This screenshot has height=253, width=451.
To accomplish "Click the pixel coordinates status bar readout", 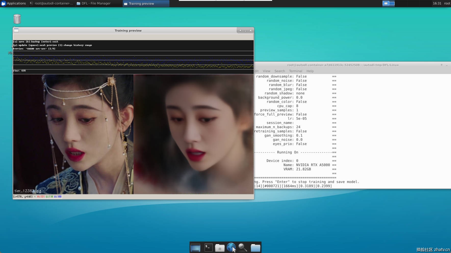I will pos(37,197).
